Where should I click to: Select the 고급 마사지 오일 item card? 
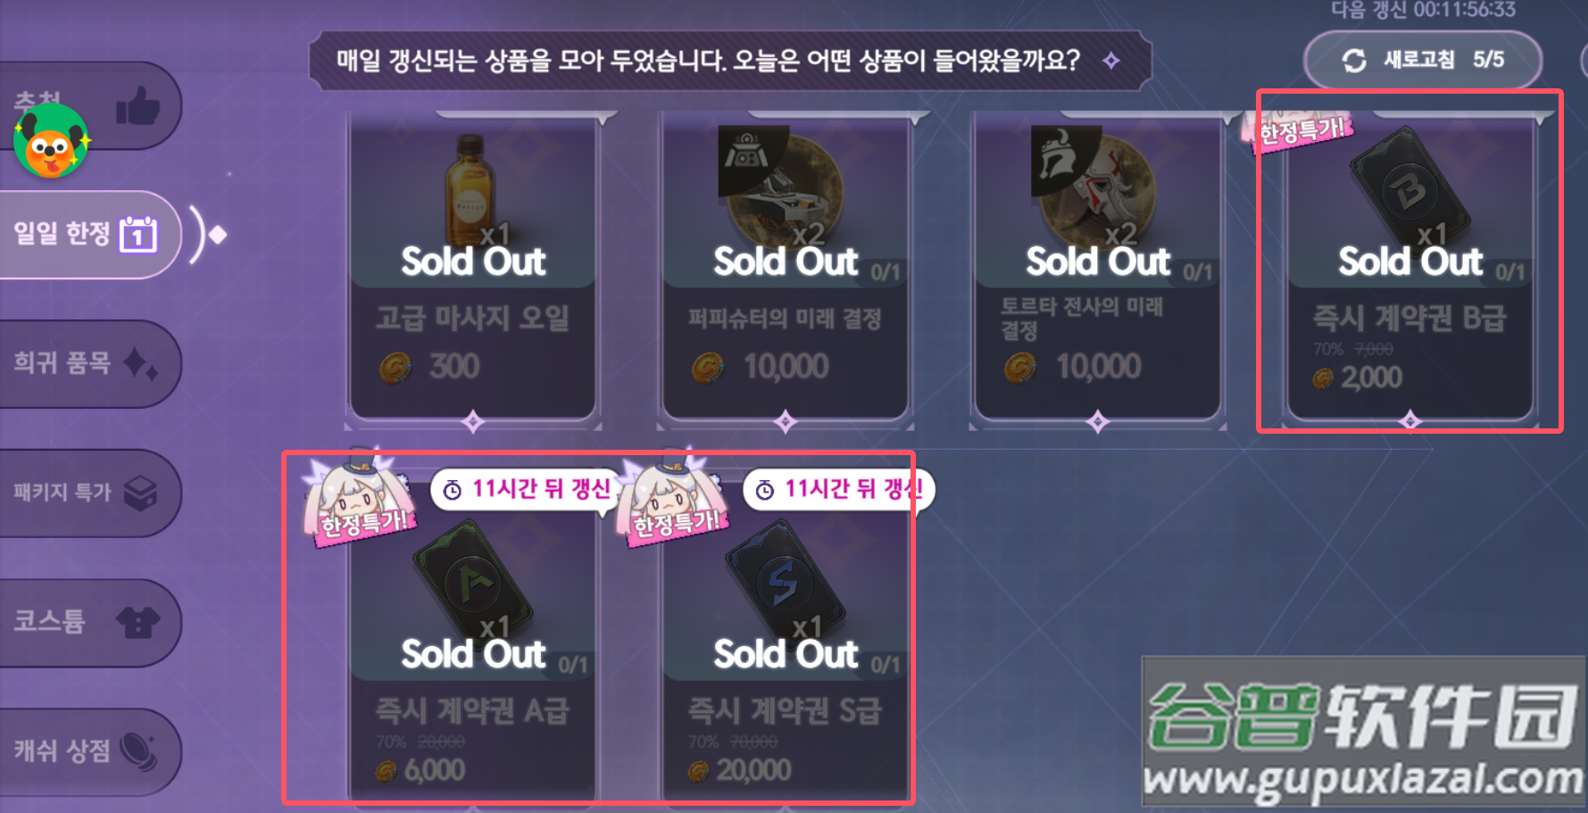(x=473, y=268)
